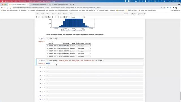Open the Instapaper bookmark
181x102 pixels.
coord(23,10)
